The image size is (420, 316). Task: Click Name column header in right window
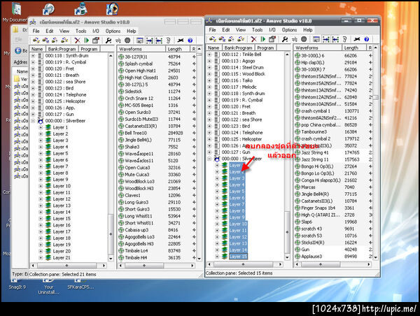(x=213, y=48)
